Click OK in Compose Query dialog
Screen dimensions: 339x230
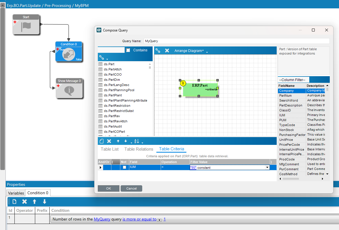tap(108, 188)
